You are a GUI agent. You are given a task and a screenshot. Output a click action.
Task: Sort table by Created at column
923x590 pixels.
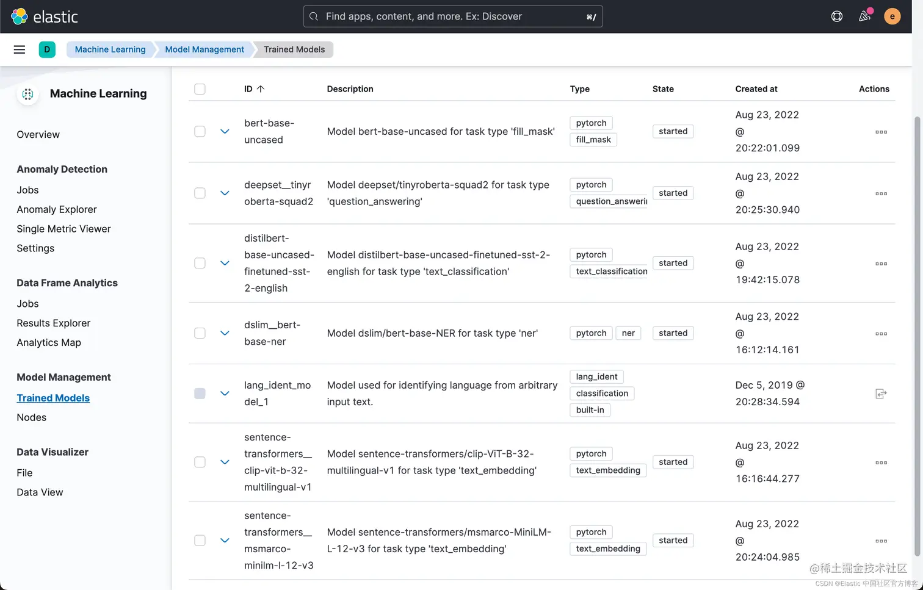click(756, 89)
